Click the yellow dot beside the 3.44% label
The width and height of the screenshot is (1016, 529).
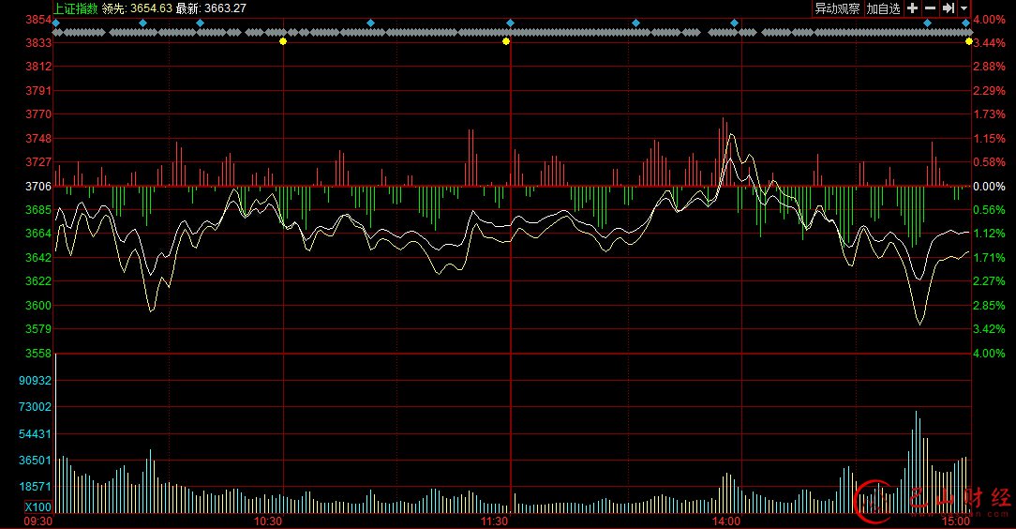pyautogui.click(x=969, y=41)
